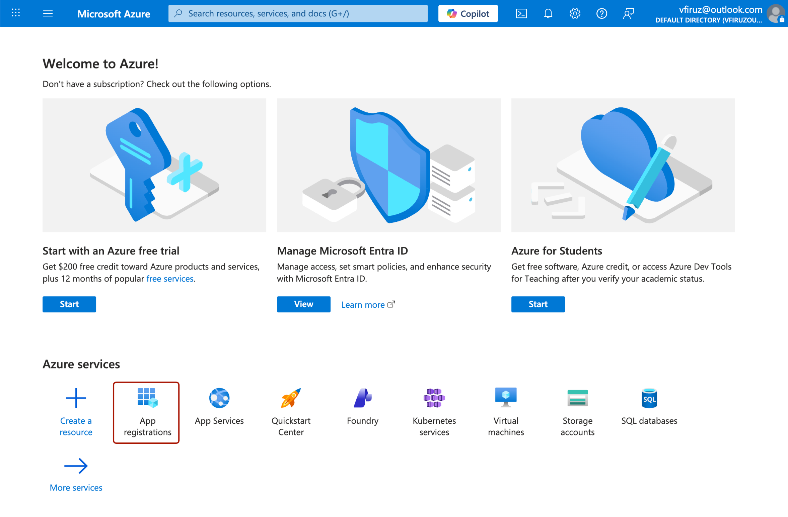This screenshot has width=788, height=517.
Task: Open the Help question mark menu
Action: [601, 14]
